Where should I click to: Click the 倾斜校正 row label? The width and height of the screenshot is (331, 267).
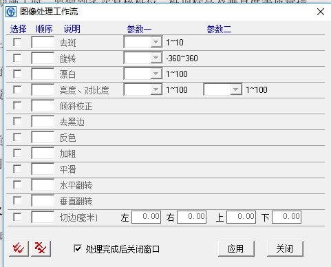(76, 106)
